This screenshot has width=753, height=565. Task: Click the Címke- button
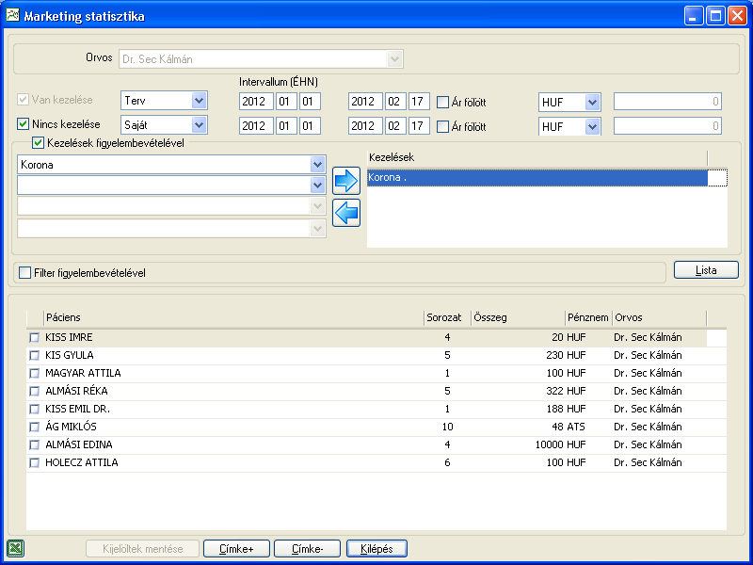tap(308, 549)
